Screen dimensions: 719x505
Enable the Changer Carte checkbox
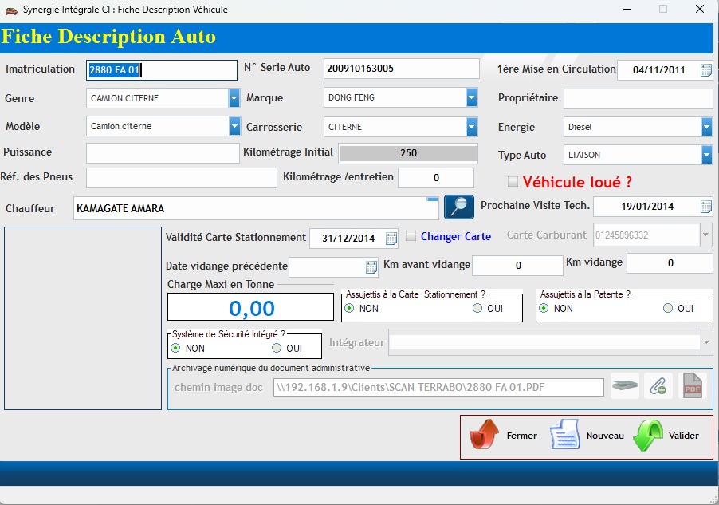point(411,236)
